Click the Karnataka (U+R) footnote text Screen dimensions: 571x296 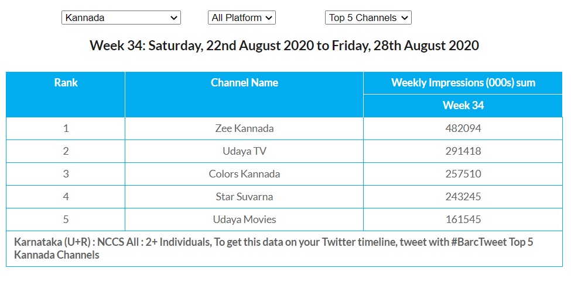[x=273, y=248]
